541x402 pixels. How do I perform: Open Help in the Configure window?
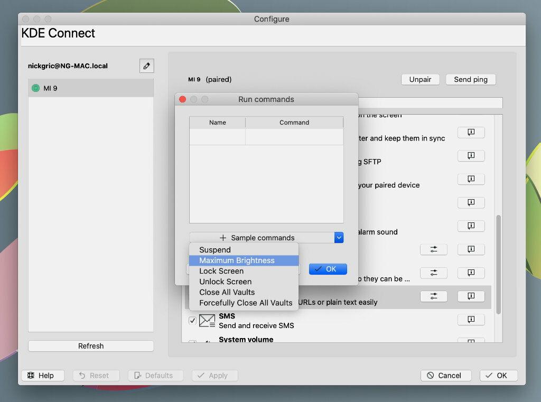(43, 376)
